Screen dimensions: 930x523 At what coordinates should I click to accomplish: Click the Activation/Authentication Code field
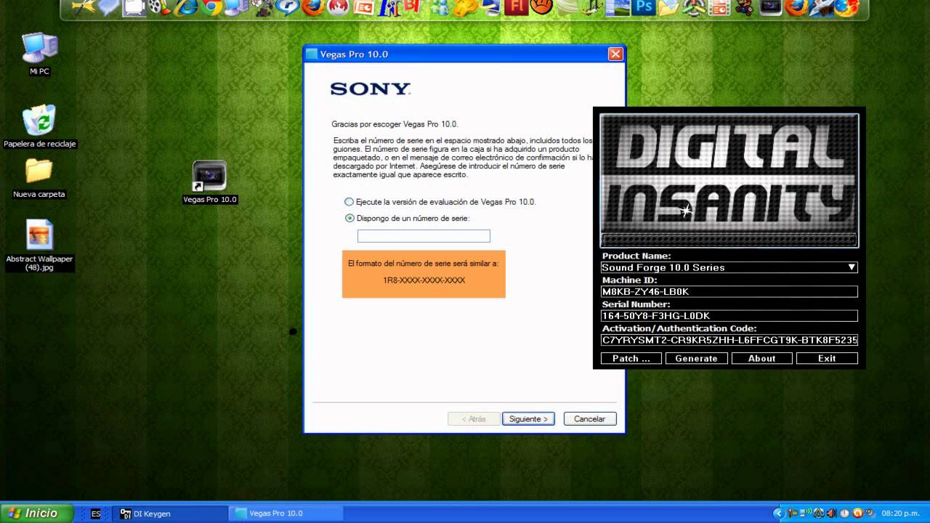coord(729,340)
